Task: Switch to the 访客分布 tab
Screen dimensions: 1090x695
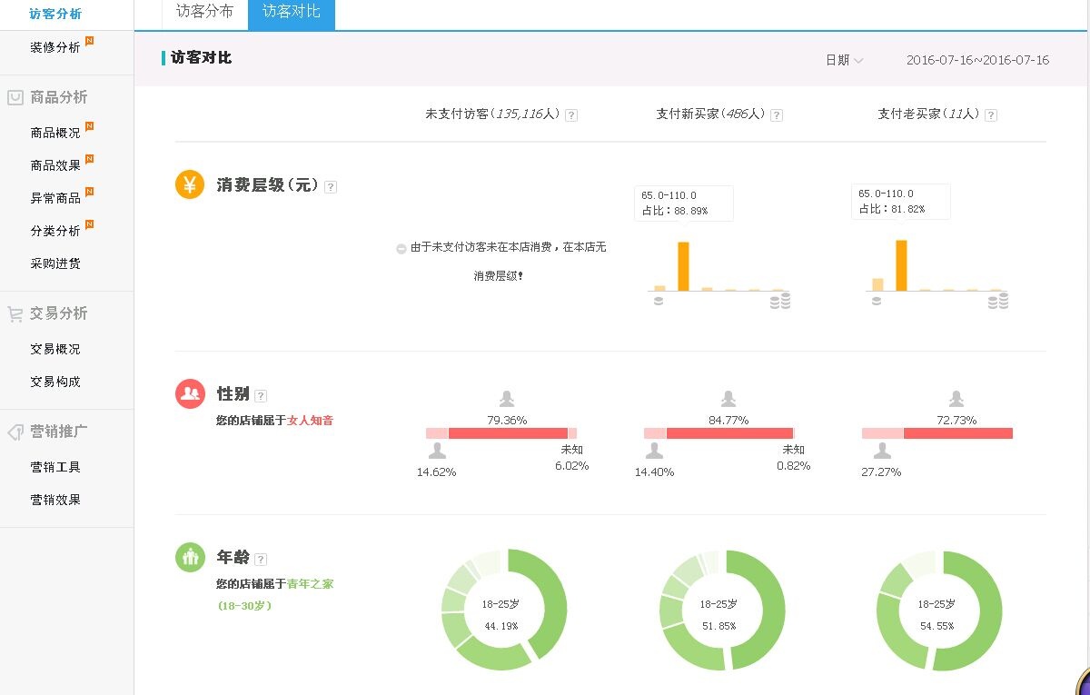Action: click(204, 13)
